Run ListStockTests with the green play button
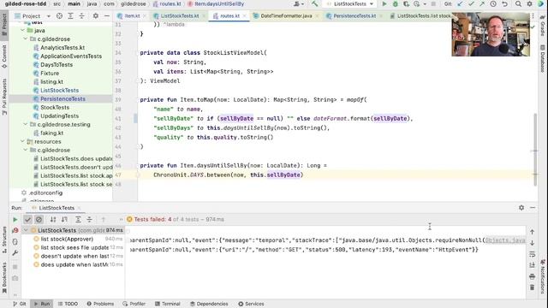The width and height of the screenshot is (548, 308). (384, 3)
